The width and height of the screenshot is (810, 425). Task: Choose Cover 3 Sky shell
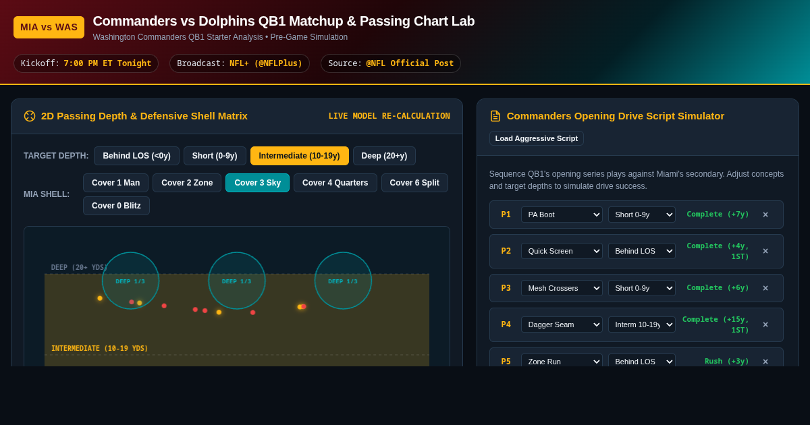257,183
